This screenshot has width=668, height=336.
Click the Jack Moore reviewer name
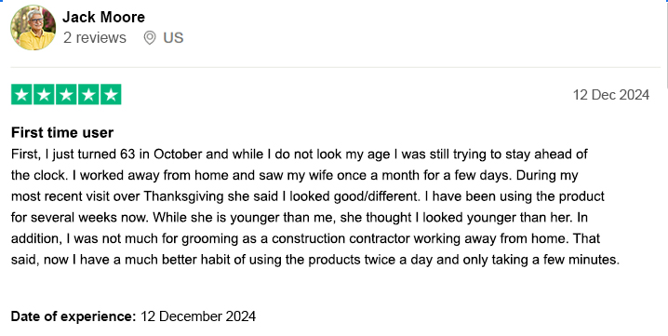pyautogui.click(x=103, y=17)
